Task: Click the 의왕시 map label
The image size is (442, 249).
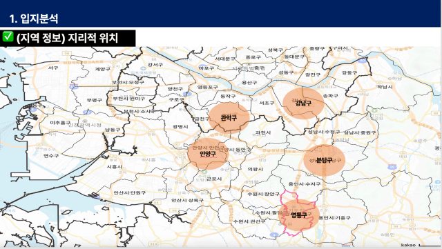Action: pos(255,169)
